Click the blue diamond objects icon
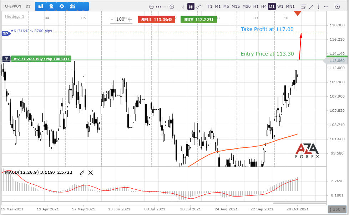This screenshot has width=349, height=215. tap(62, 6)
